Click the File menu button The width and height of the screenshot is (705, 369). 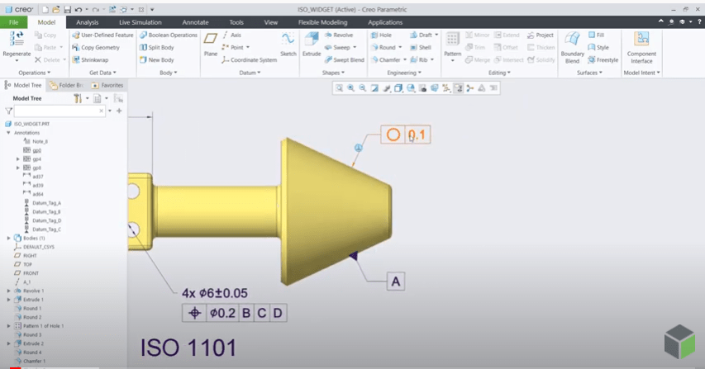click(14, 22)
